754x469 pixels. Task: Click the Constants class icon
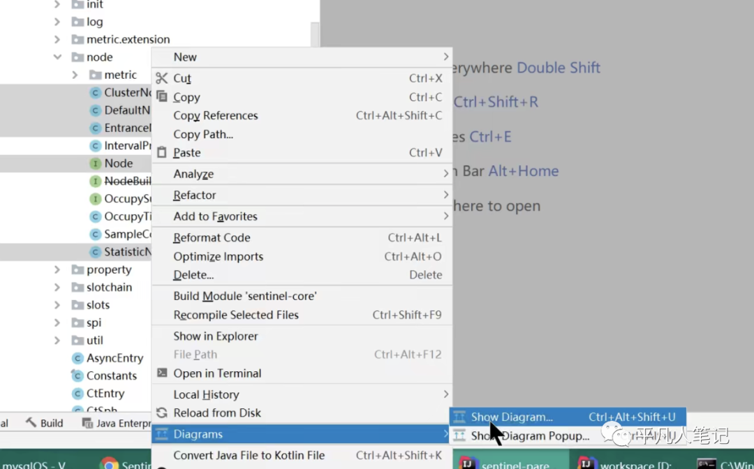pos(77,375)
